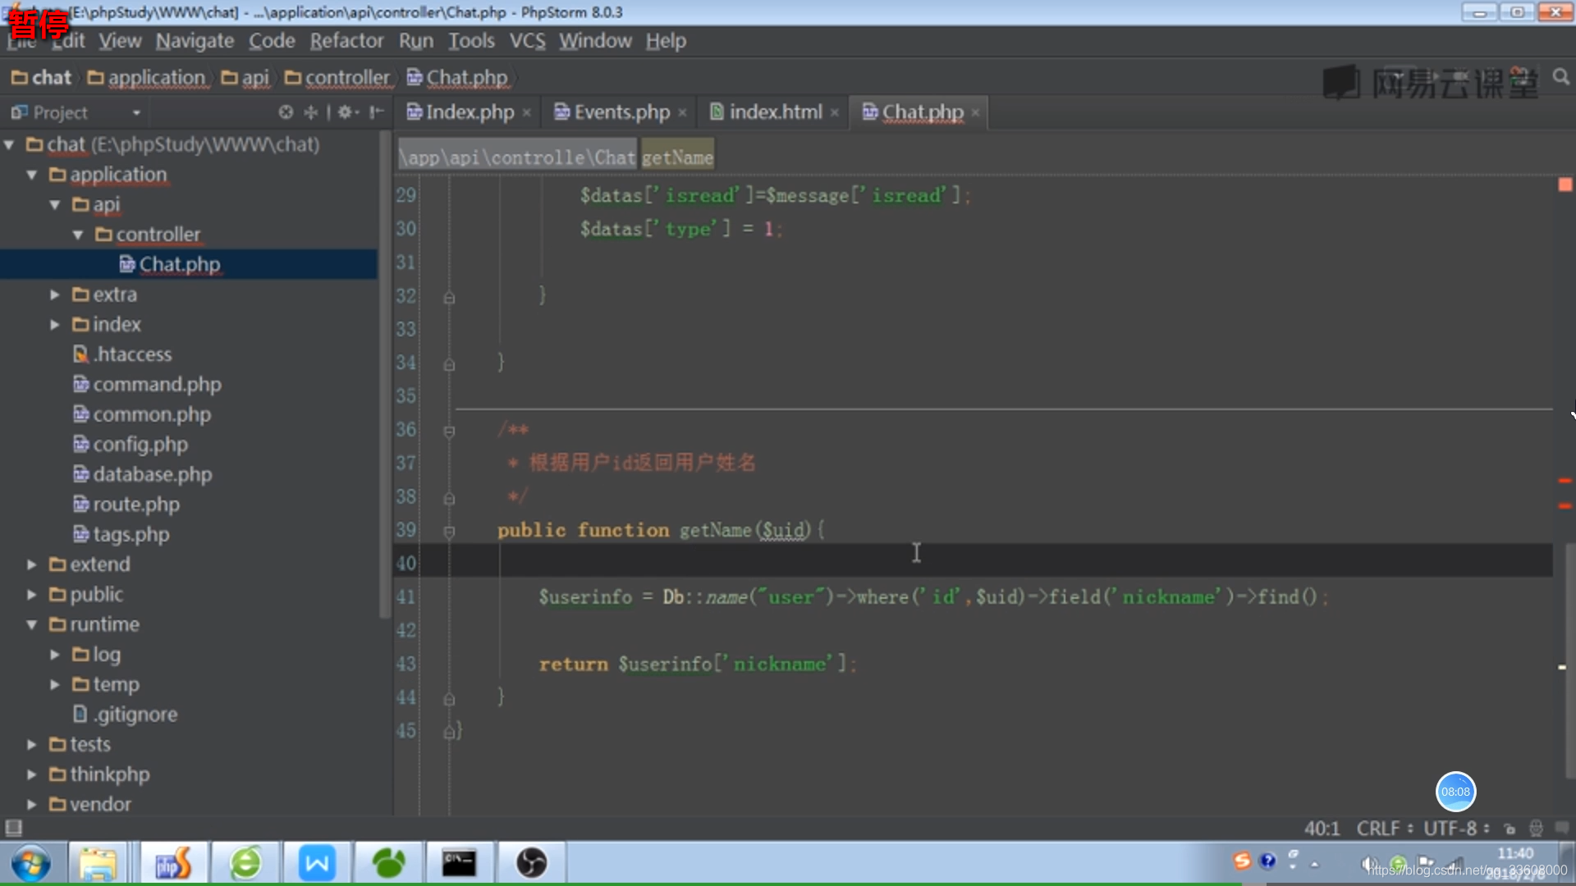
Task: Open the Project panel settings gear
Action: tap(347, 112)
